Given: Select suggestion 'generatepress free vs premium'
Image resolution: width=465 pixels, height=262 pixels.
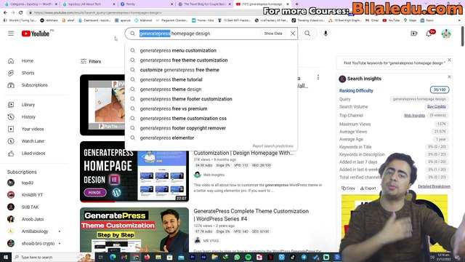Looking at the screenshot, I should [x=211, y=108].
